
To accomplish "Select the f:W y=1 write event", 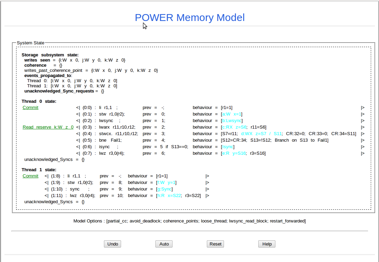I will click(x=166, y=183).
